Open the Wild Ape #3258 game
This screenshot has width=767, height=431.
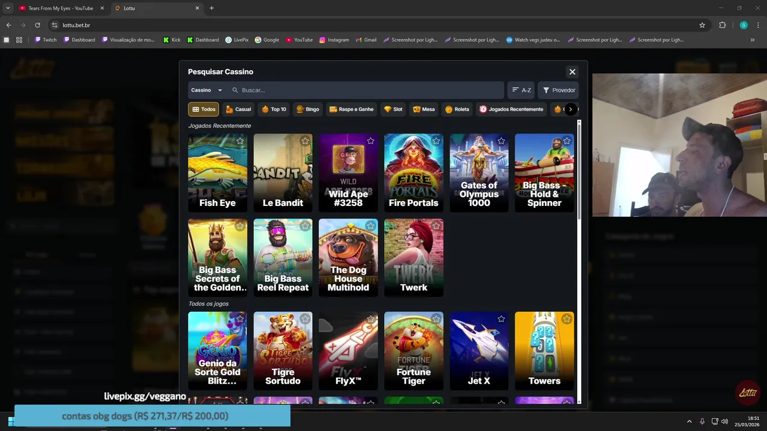(x=348, y=173)
